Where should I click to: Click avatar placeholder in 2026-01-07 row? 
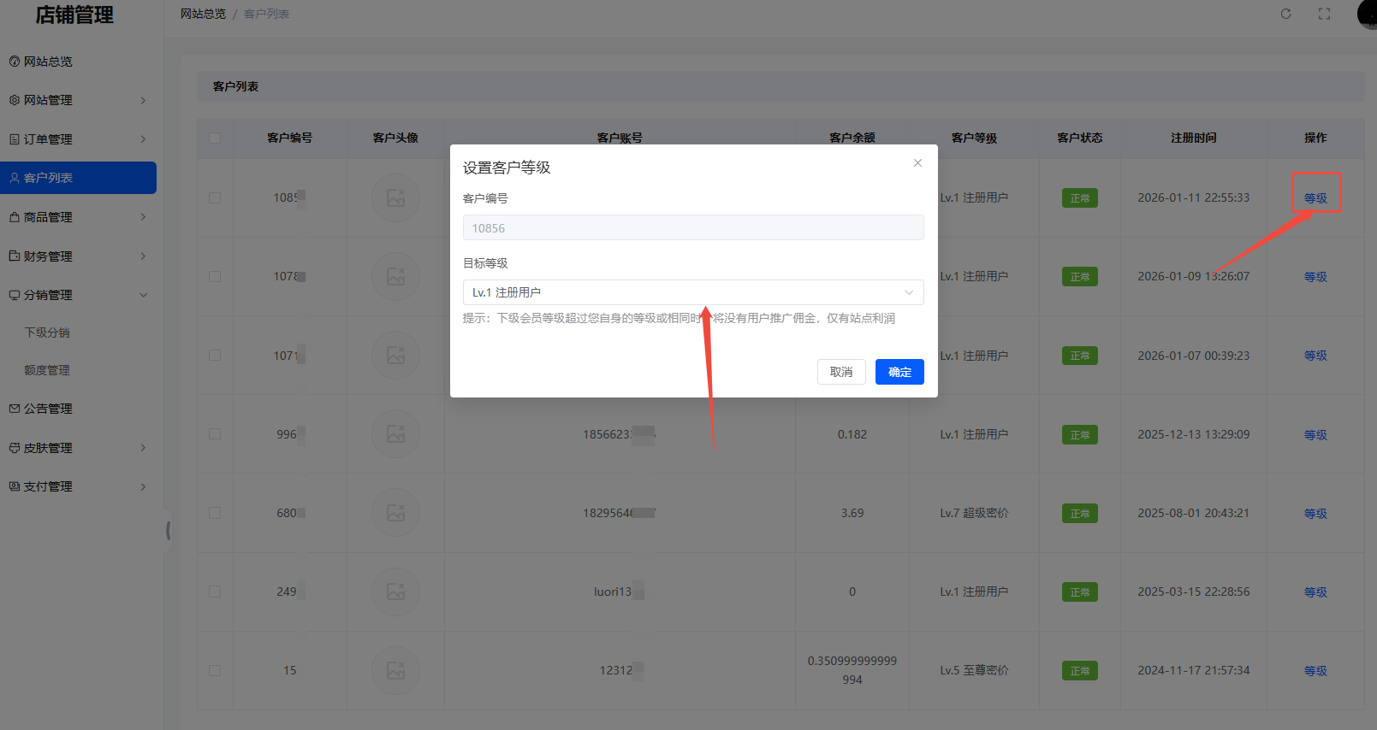click(x=395, y=355)
